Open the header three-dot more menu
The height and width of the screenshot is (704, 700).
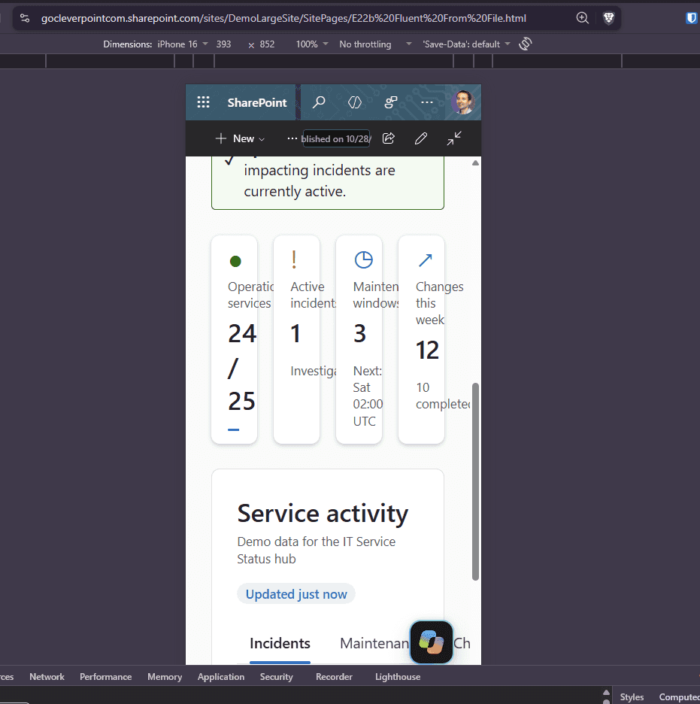(427, 102)
